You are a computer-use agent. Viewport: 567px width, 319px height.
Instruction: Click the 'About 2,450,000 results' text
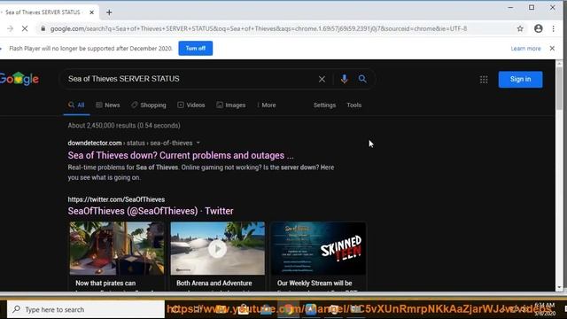click(x=124, y=126)
